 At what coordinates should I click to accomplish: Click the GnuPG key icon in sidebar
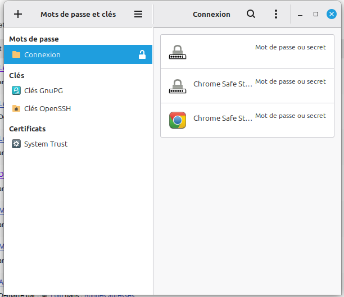pos(16,90)
